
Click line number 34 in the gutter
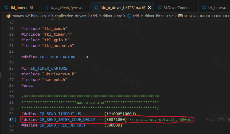tap(12, 120)
